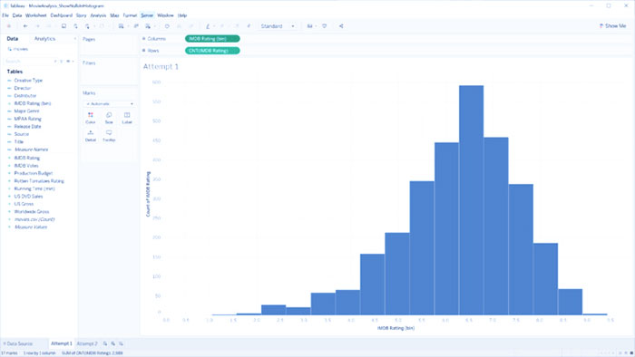
Task: Click the Clear Sheet toolbar icon
Action: coord(148,26)
